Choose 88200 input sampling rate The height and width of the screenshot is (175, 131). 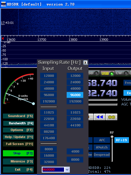(48, 132)
